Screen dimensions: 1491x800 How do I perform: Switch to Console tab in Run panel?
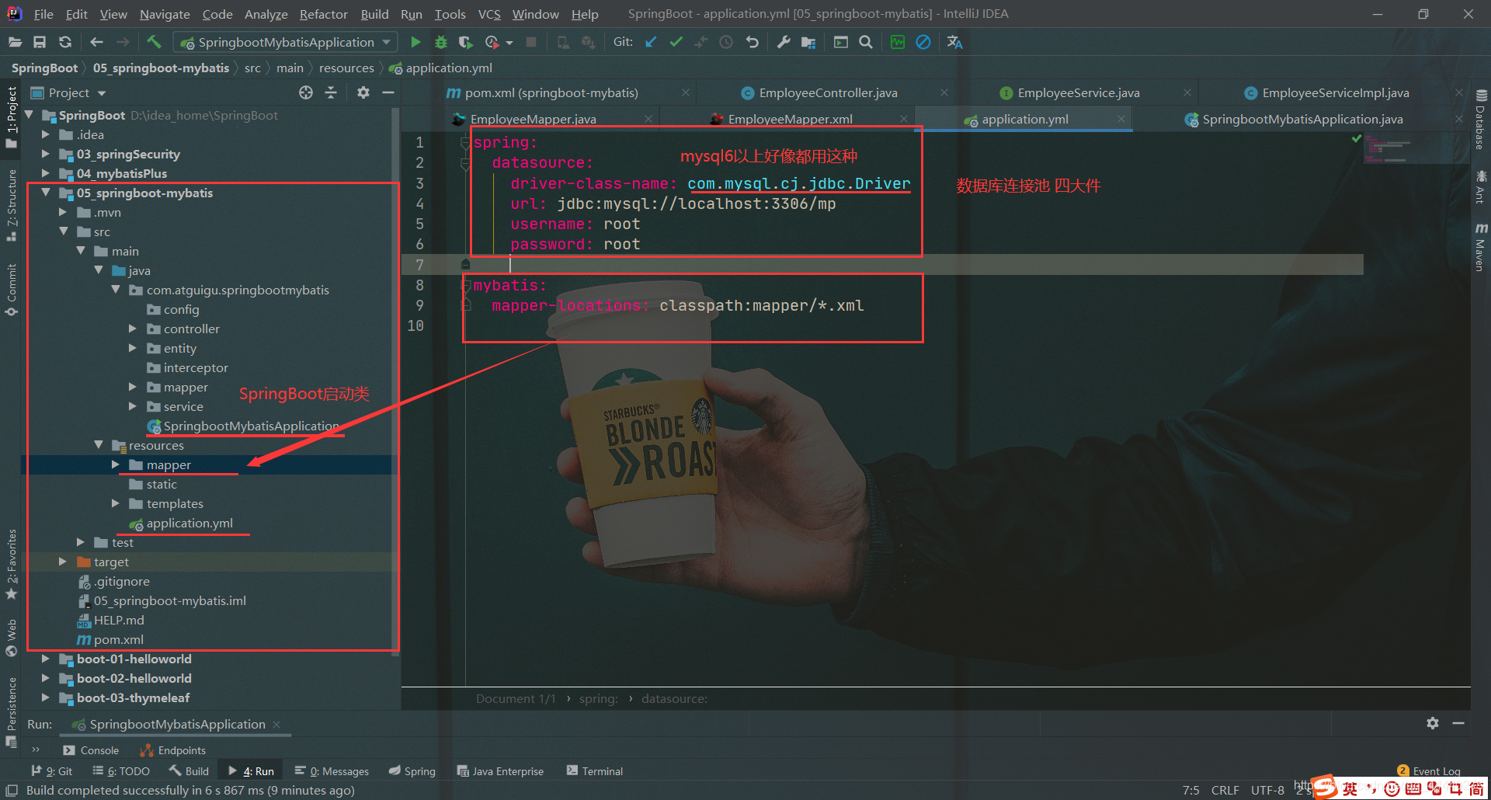92,750
